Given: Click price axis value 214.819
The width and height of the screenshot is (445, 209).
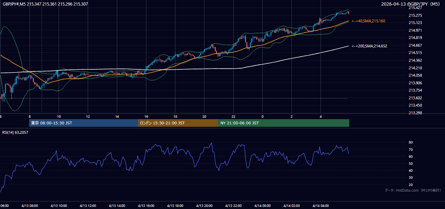Looking at the screenshot, I should click(415, 38).
